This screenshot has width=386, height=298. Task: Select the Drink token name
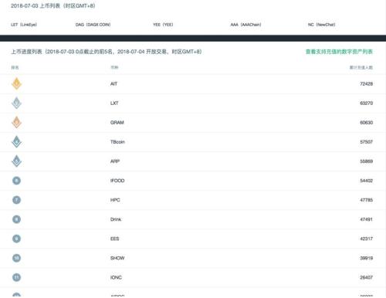click(116, 219)
